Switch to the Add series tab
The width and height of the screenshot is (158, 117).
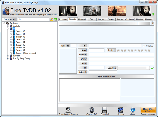(x=63, y=19)
